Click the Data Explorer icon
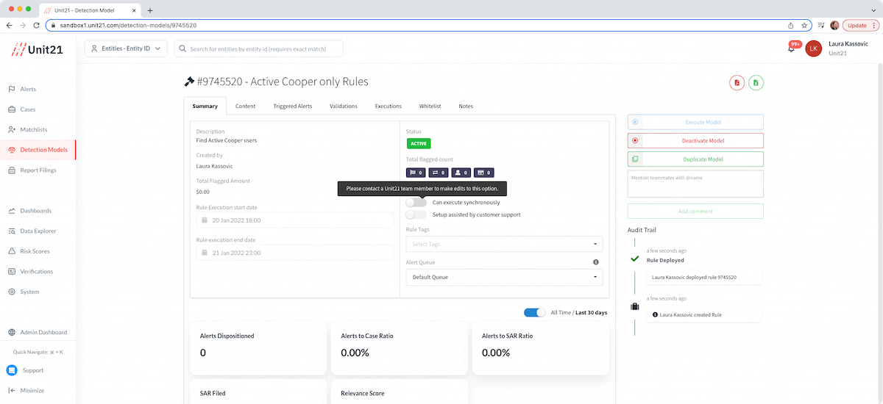 tap(12, 231)
